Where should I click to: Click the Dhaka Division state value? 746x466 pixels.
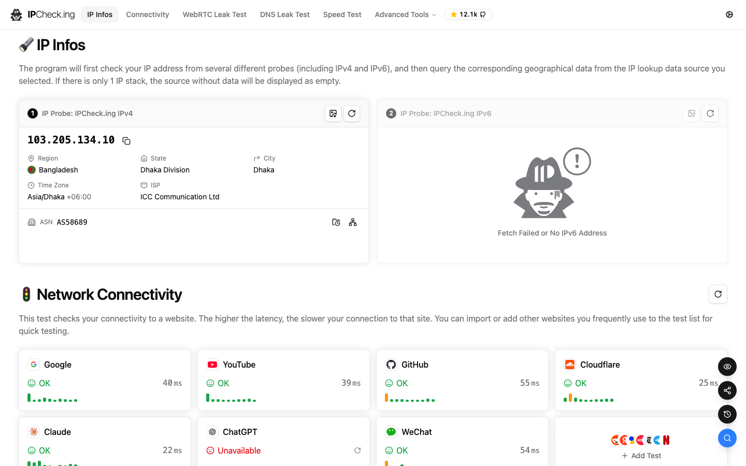[165, 170]
